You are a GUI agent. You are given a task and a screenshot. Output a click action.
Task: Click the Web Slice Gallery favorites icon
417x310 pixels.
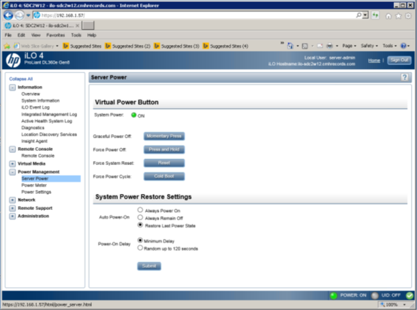17,46
